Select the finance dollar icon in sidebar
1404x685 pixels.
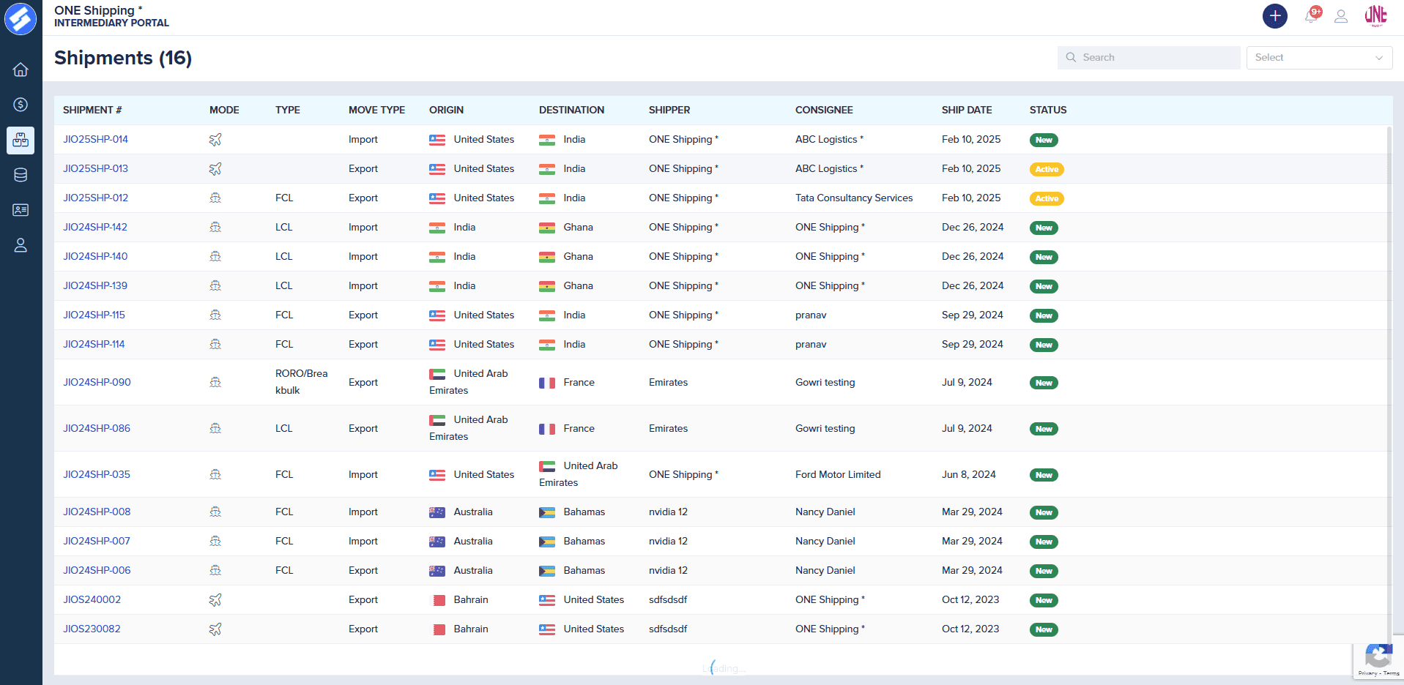point(21,105)
